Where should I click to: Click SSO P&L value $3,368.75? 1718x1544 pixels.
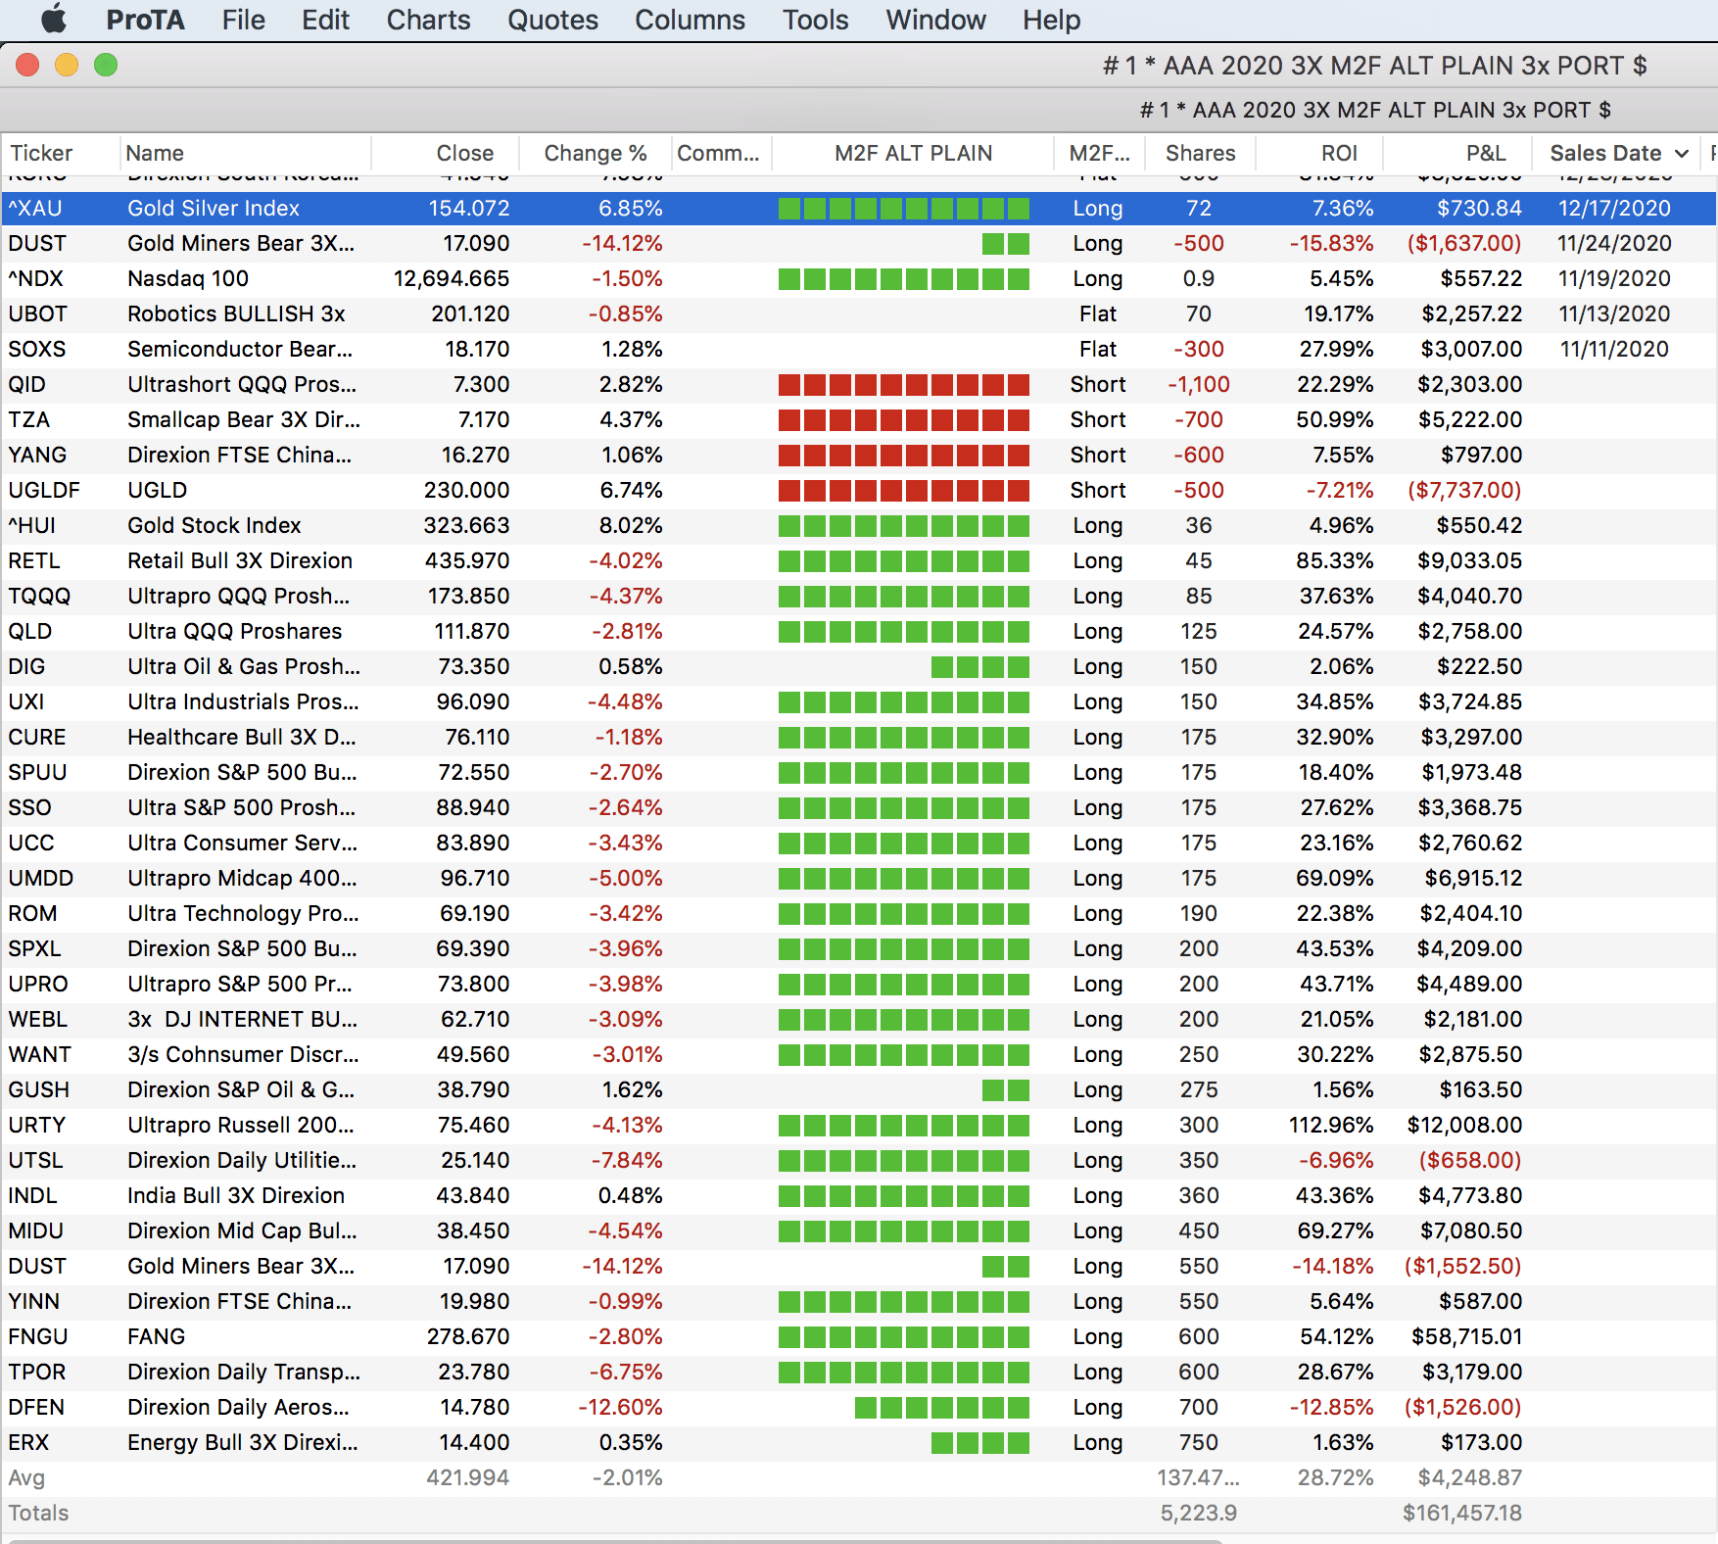tap(1470, 807)
